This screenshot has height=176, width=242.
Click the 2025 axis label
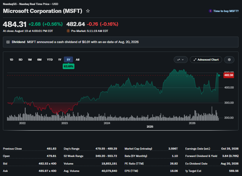150,127
